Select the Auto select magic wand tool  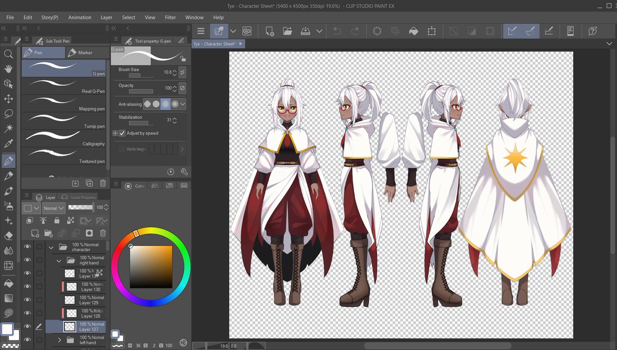tap(8, 128)
